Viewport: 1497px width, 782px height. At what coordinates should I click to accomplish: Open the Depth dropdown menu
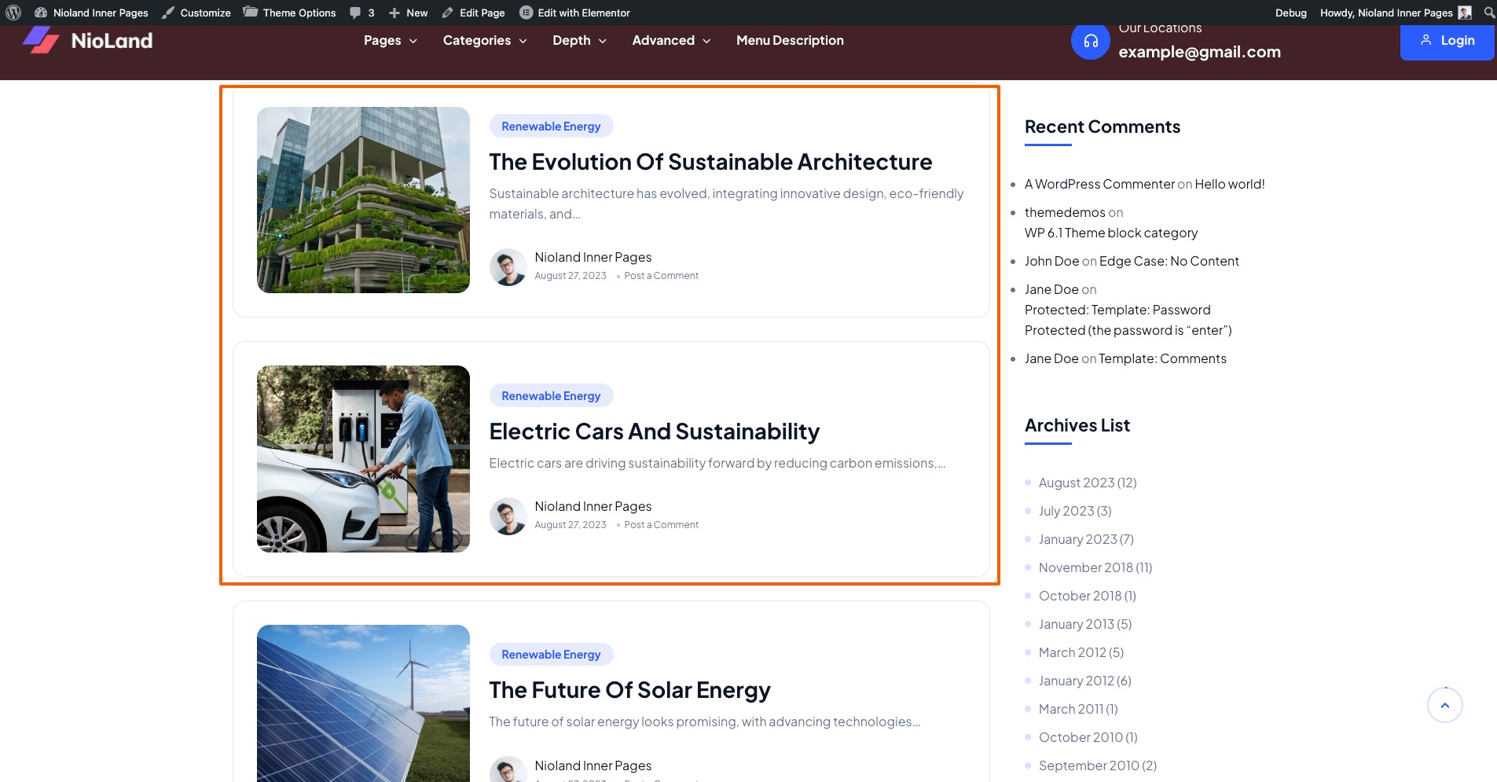579,41
